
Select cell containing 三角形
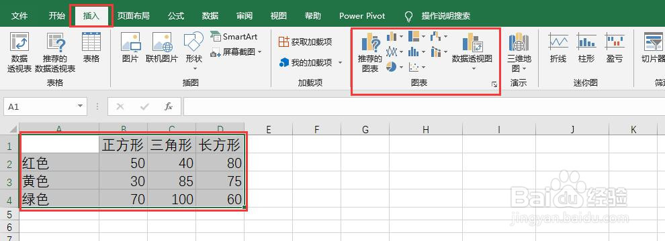point(172,145)
